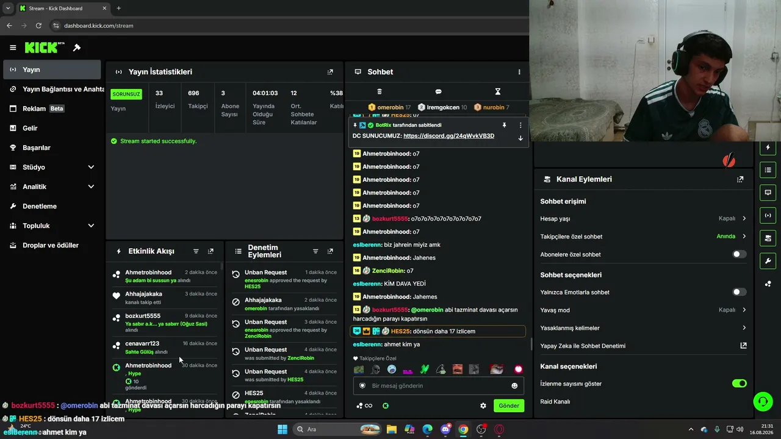Open the hamburger menu beside the Kick logo
Screen dimensions: 781x439
point(13,48)
